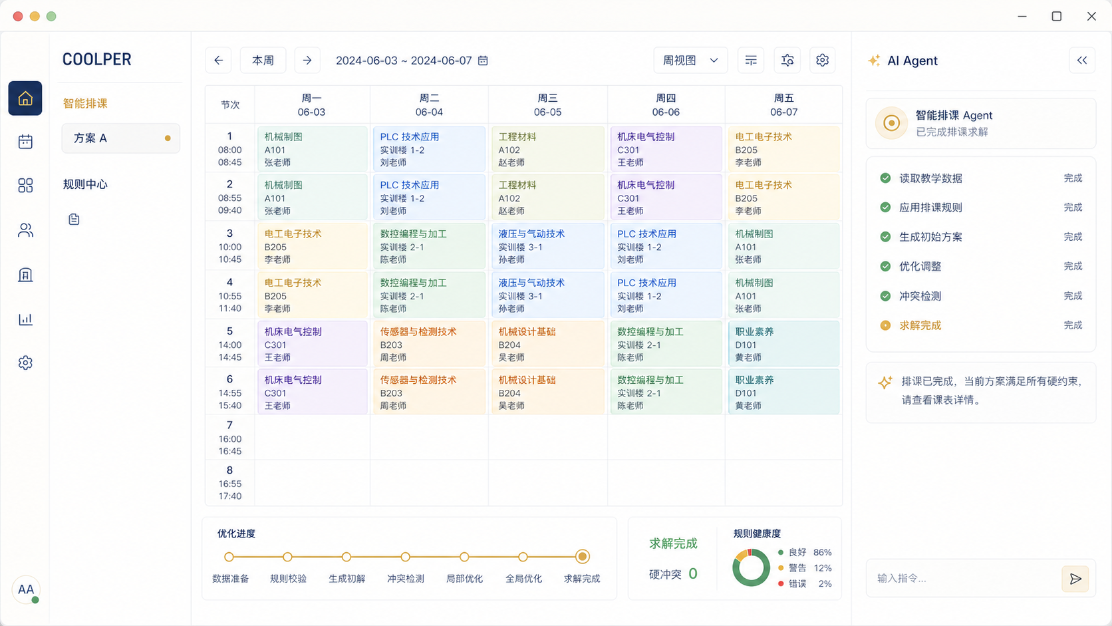The width and height of the screenshot is (1112, 626).
Task: Open Monday period 1 机械制图 class
Action: (x=312, y=149)
